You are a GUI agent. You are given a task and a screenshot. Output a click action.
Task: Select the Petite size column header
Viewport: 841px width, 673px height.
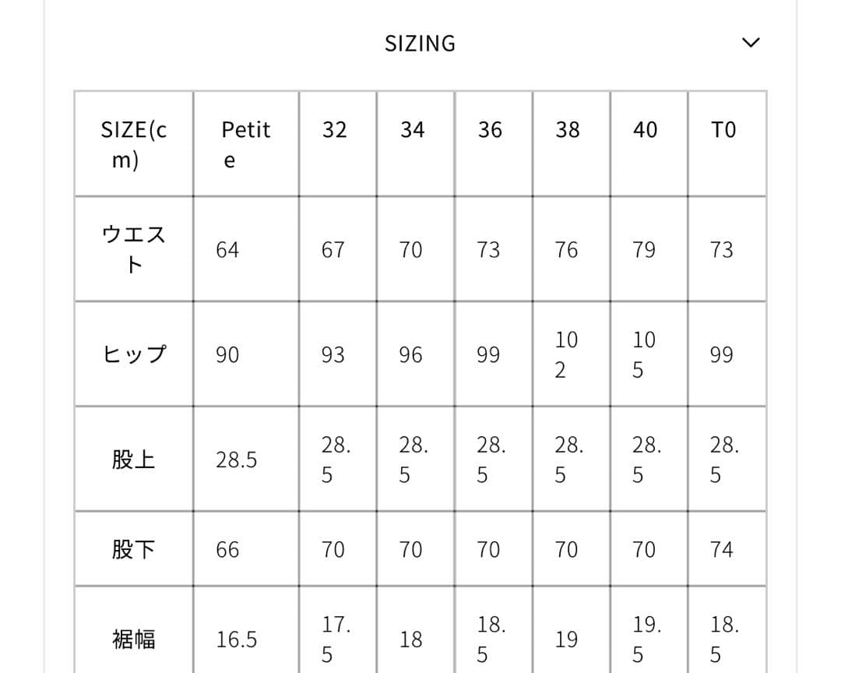[x=245, y=144]
